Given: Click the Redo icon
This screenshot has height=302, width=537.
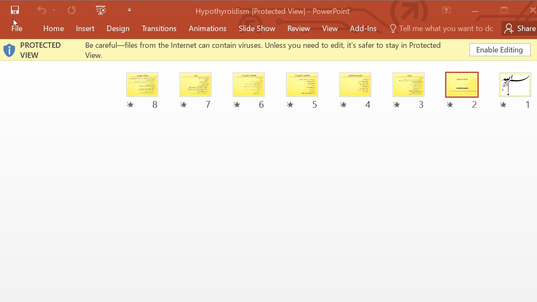Looking at the screenshot, I should pos(71,10).
